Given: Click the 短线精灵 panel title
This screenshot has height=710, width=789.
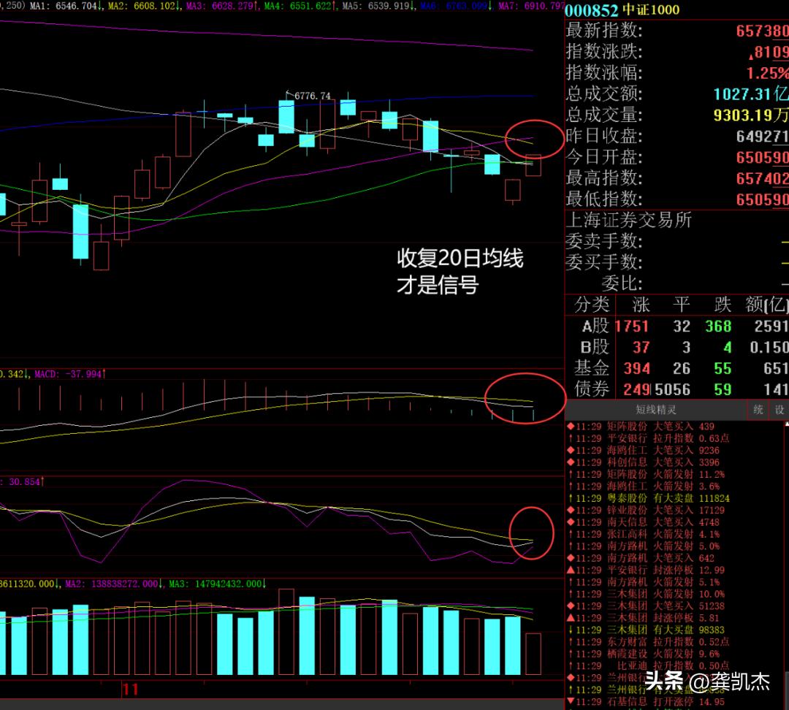Looking at the screenshot, I should click(655, 410).
